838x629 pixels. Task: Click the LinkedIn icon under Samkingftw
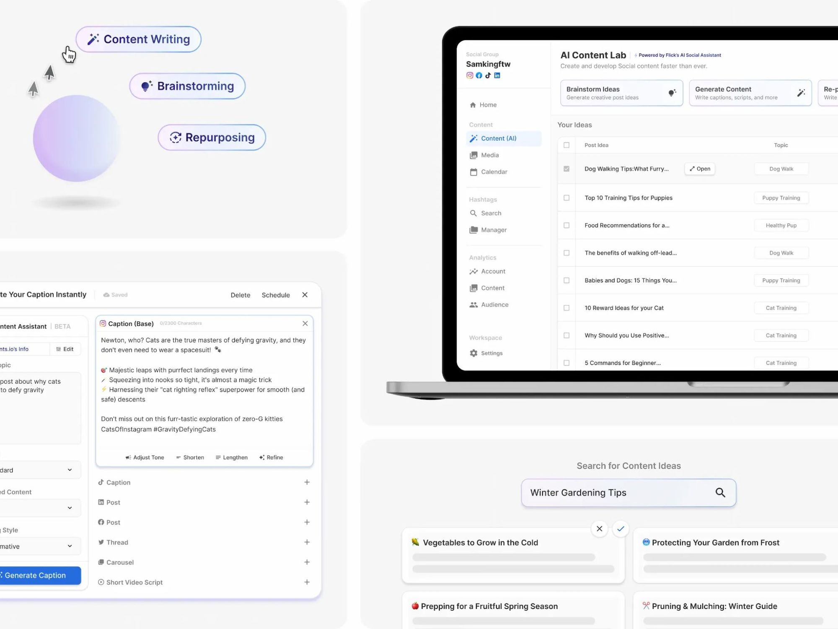[497, 75]
